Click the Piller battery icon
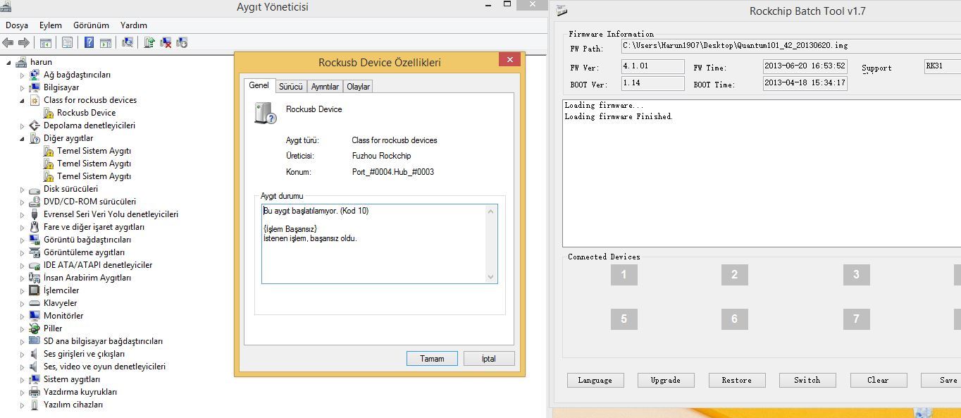Image resolution: width=961 pixels, height=418 pixels. (35, 328)
